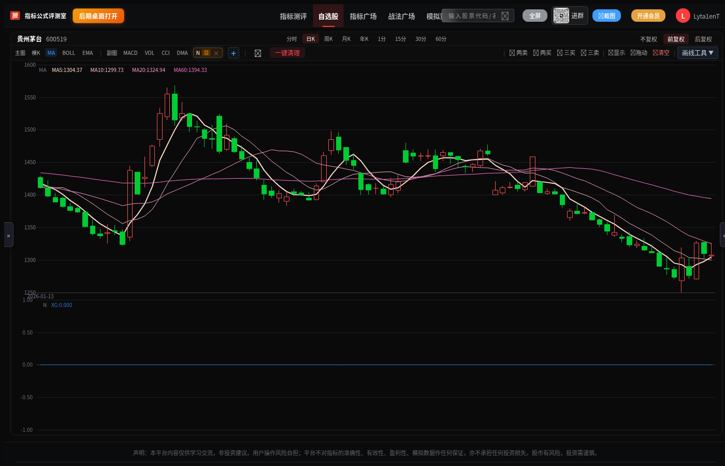Select the DMA sub-chart indicator
The image size is (725, 466).
coord(182,53)
